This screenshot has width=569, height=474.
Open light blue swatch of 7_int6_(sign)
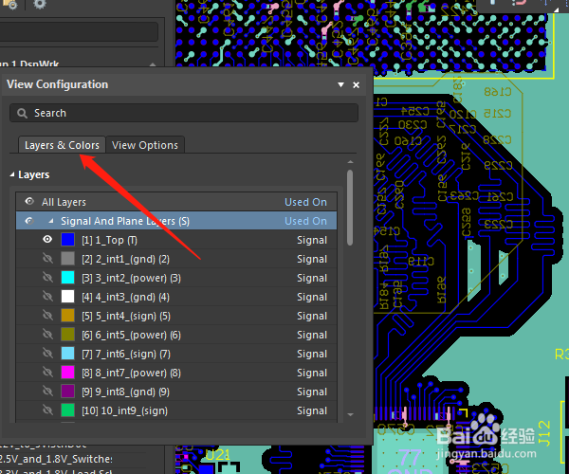[x=68, y=354]
